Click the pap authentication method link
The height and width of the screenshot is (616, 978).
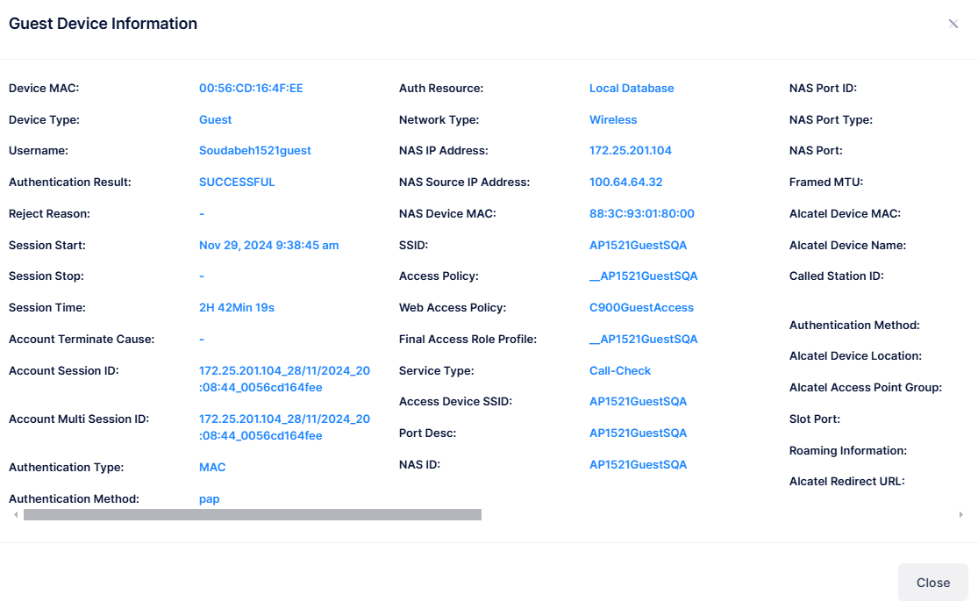pyautogui.click(x=209, y=498)
